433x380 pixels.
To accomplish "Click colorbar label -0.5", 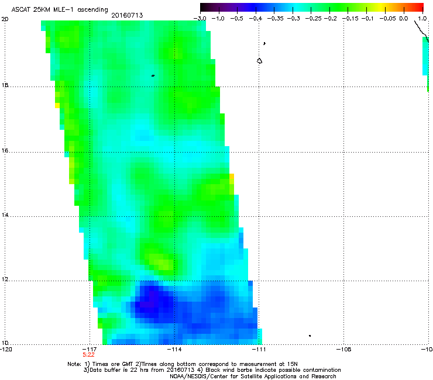I will pyautogui.click(x=236, y=19).
